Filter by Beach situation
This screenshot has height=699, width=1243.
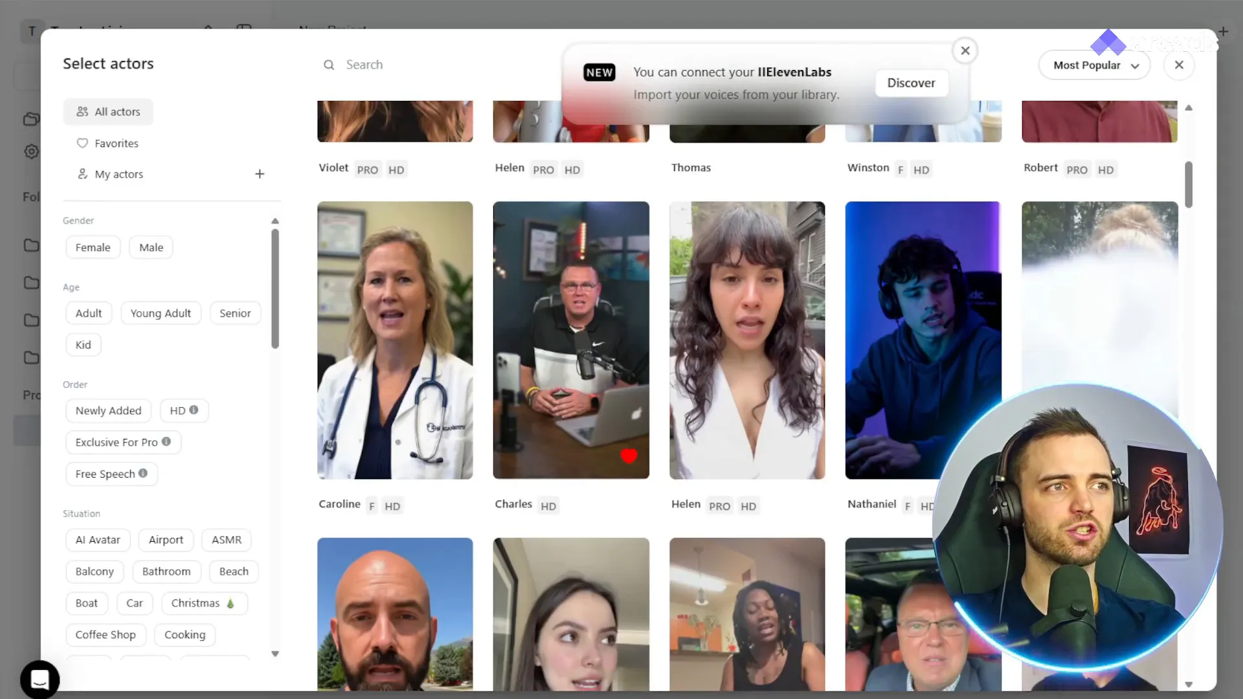click(x=234, y=571)
